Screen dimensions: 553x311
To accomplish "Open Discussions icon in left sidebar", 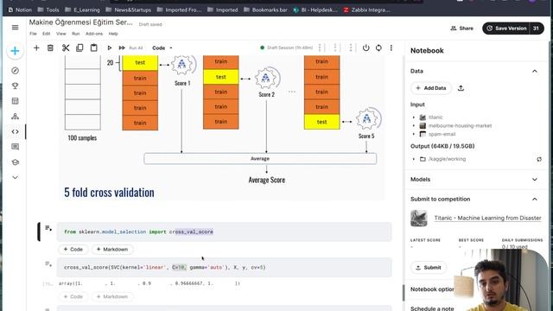I will pyautogui.click(x=16, y=147).
